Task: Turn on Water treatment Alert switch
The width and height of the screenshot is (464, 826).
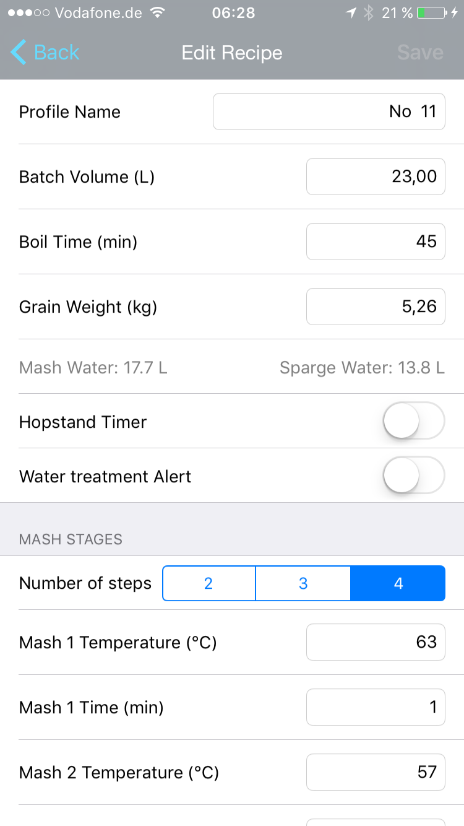Action: 414,476
